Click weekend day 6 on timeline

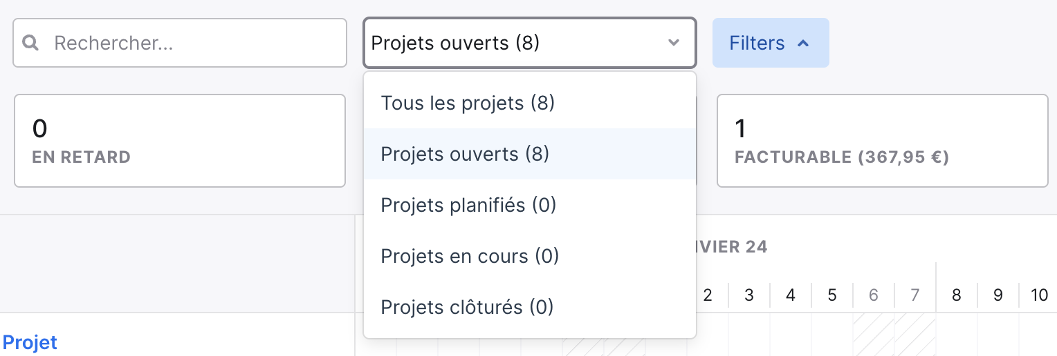874,295
